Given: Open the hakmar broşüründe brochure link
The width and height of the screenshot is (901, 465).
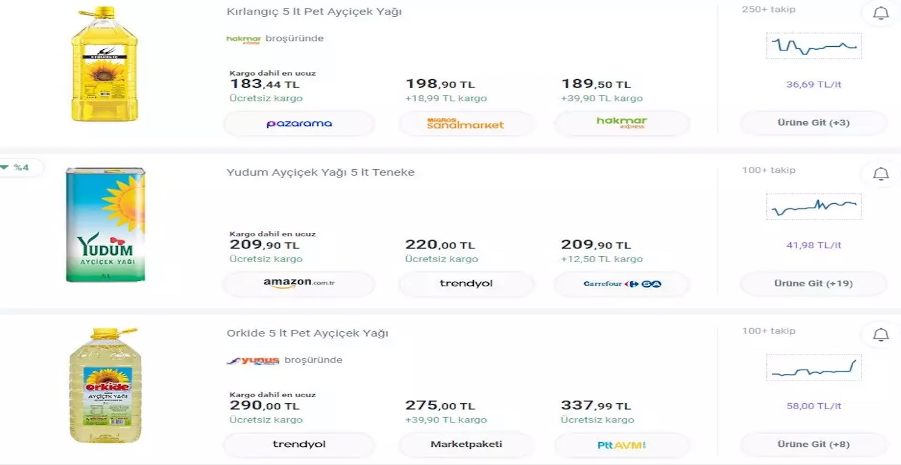Looking at the screenshot, I should click(x=273, y=38).
